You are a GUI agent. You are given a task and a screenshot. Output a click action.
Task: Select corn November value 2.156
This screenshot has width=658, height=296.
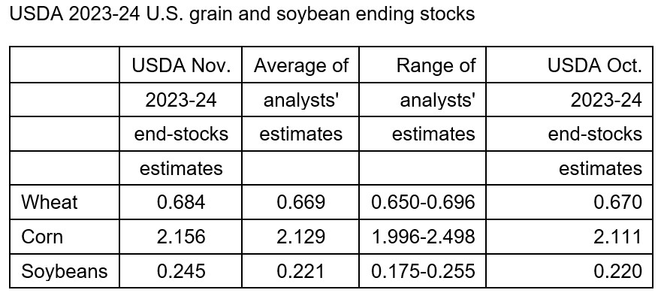181,237
